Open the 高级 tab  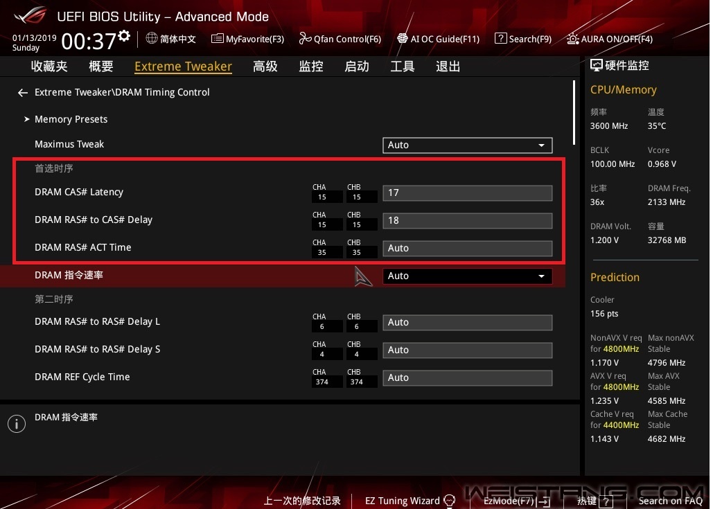click(265, 66)
